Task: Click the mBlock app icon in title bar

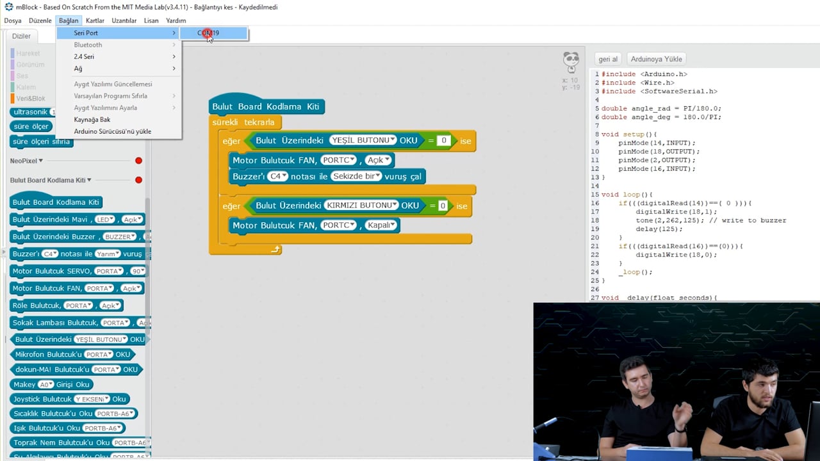Action: coord(8,7)
